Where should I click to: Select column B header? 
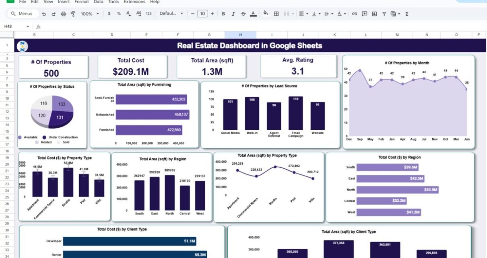pos(34,35)
